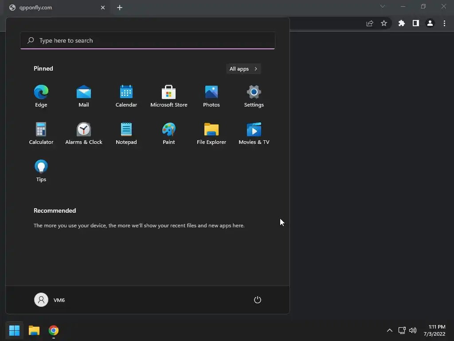
Task: Open the Calendar app
Action: click(126, 96)
